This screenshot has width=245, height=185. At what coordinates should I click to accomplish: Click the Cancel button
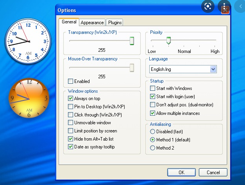(213, 173)
